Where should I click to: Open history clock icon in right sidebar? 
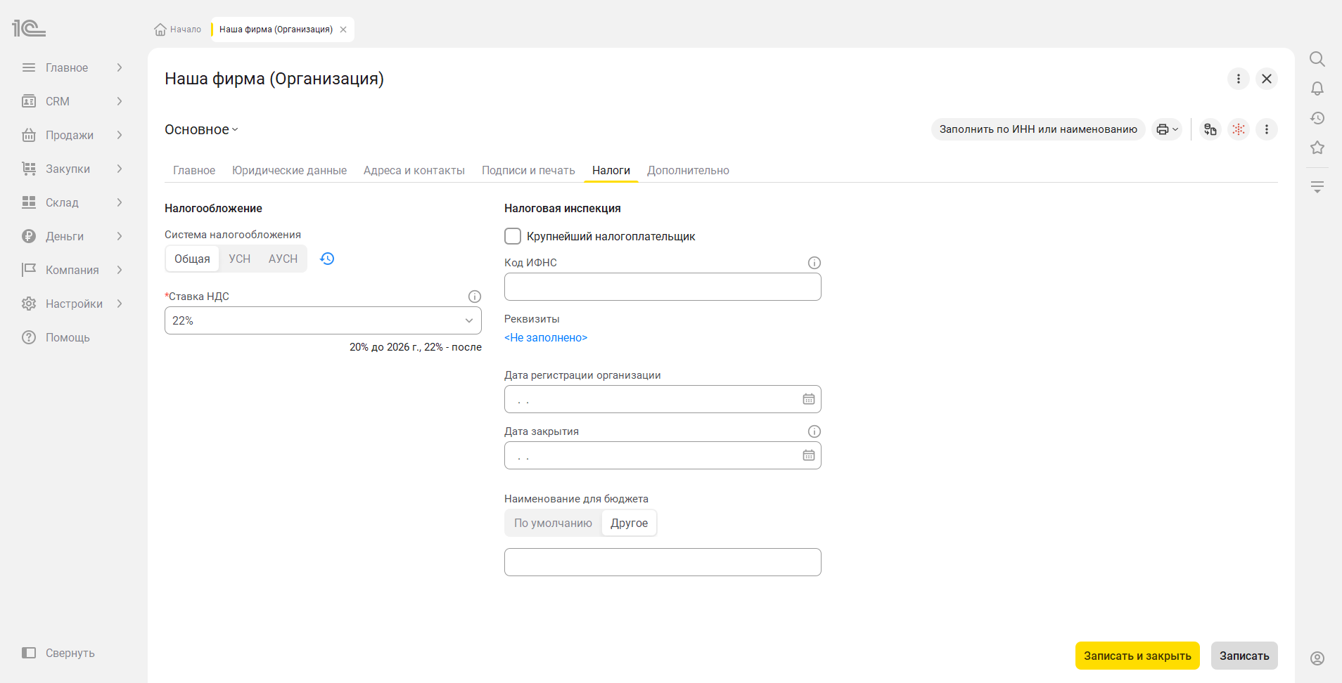pos(1317,118)
